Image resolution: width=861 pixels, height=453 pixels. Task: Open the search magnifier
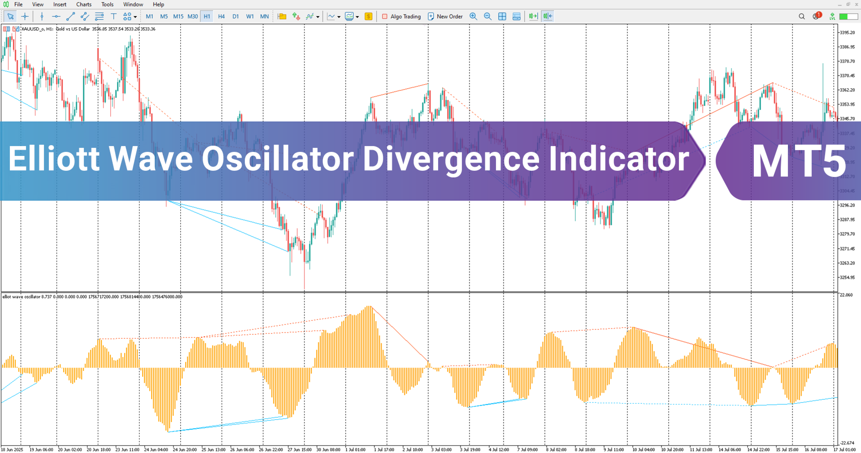click(x=802, y=17)
